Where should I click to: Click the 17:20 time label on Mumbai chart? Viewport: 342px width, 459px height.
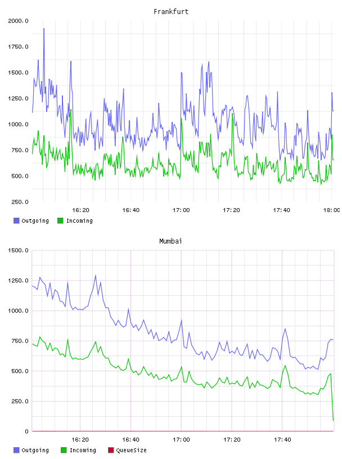pos(232,440)
